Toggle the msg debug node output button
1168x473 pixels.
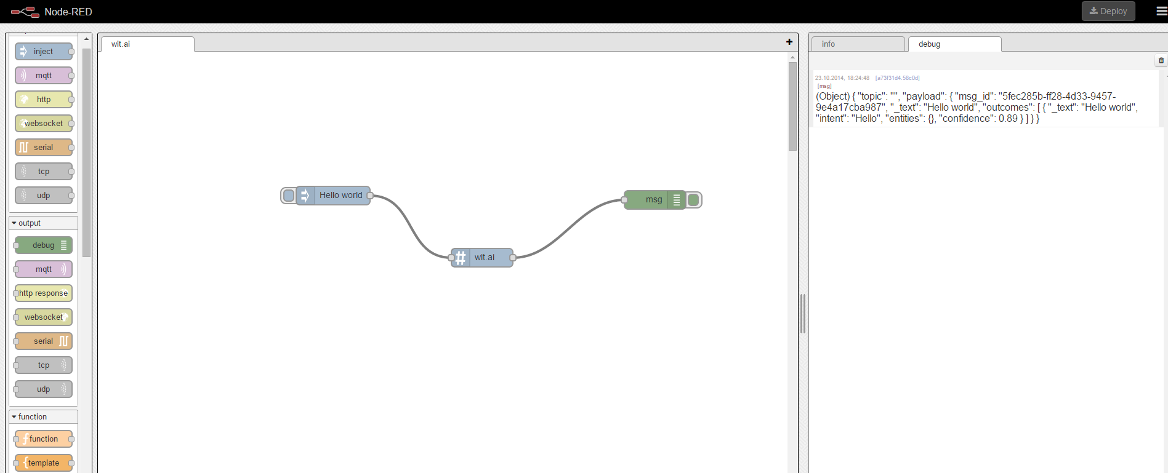point(693,200)
